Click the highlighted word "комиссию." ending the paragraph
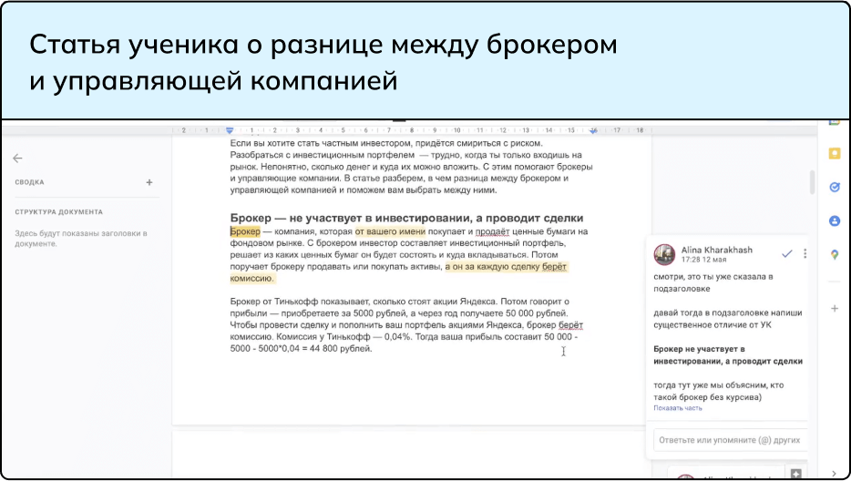851x481 pixels. tap(252, 279)
